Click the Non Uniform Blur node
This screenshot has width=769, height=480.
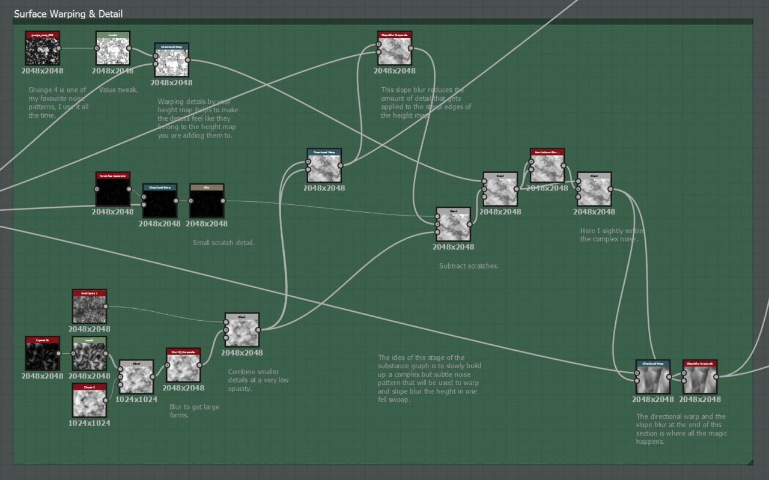click(x=547, y=166)
